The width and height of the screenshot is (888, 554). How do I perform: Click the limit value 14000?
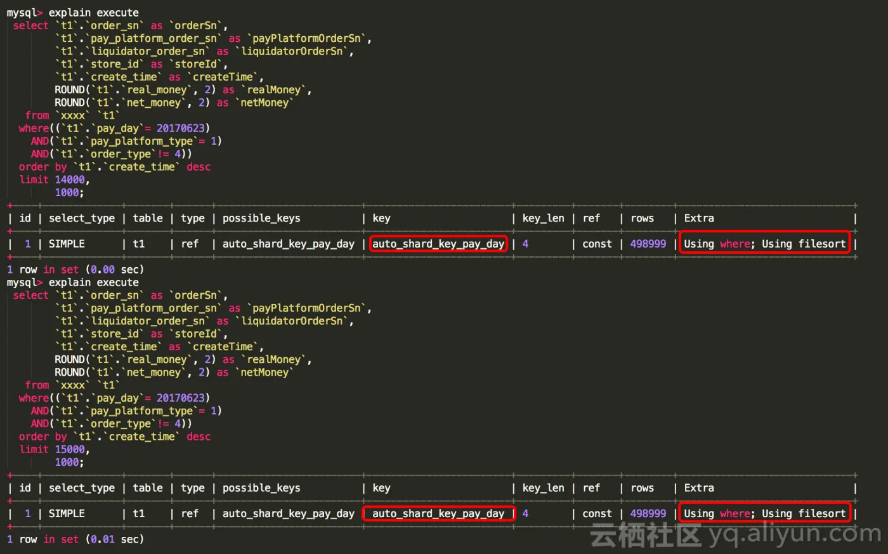[x=70, y=180]
